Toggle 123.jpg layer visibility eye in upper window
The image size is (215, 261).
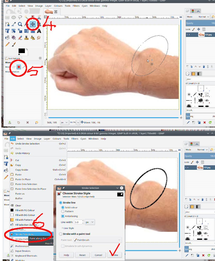(x=188, y=35)
